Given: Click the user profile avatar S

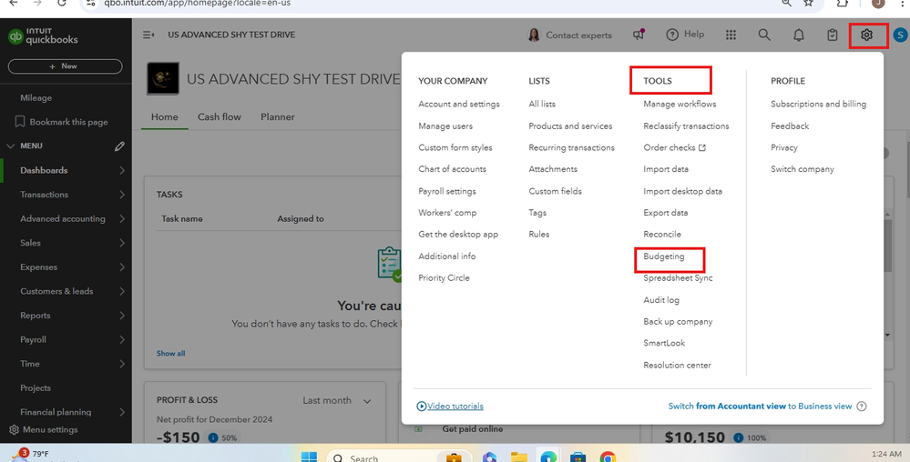Looking at the screenshot, I should click(x=900, y=35).
